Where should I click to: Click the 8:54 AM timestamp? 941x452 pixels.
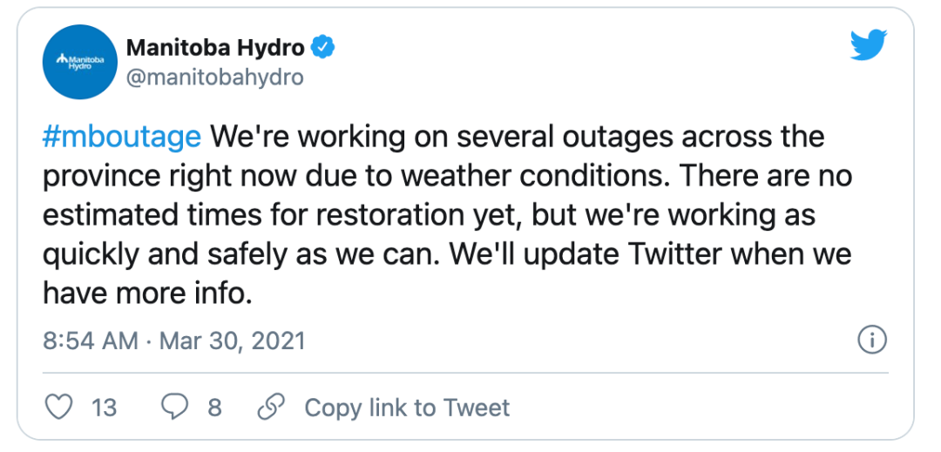(x=91, y=340)
